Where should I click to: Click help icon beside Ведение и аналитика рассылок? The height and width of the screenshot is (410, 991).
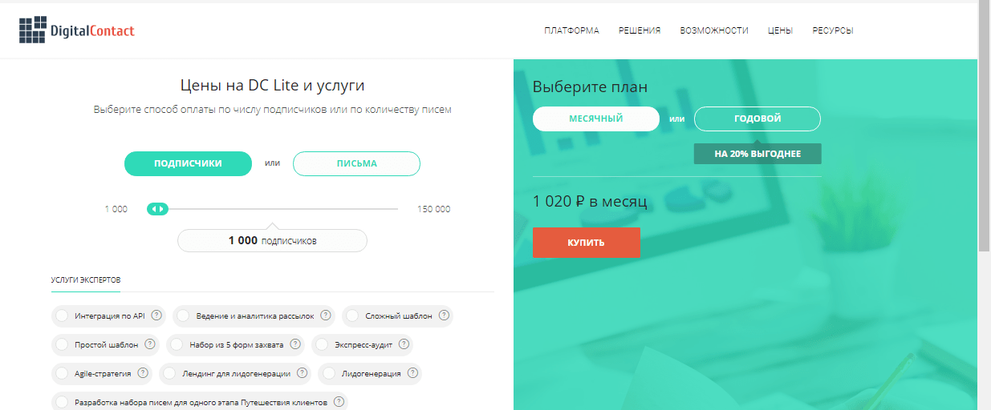tap(325, 316)
